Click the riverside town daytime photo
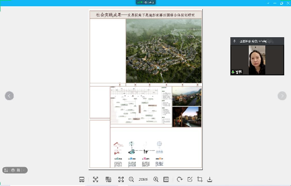291x186 pixels. 187,96
